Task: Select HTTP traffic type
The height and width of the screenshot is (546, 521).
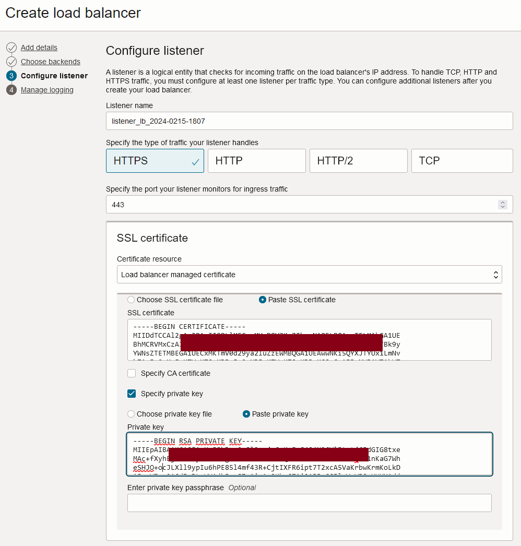Action: [257, 161]
